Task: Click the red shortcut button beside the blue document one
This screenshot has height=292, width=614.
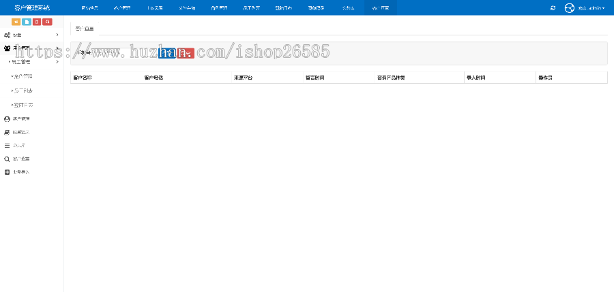Action: click(x=37, y=22)
